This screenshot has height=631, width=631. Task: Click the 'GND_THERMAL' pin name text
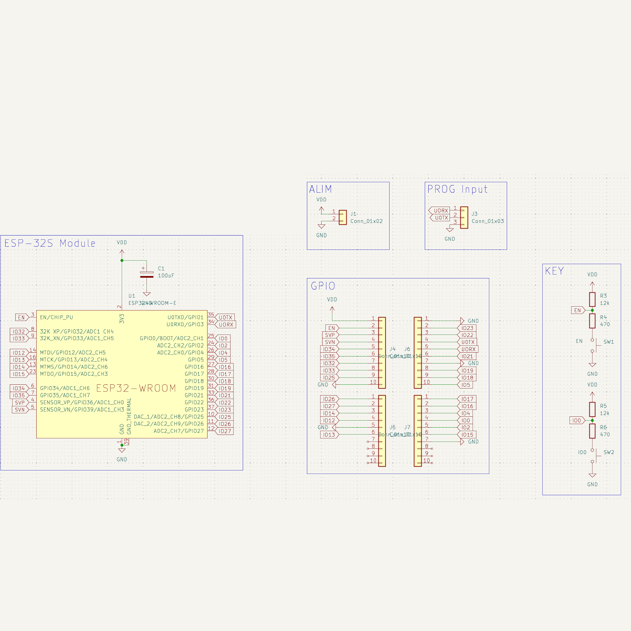(129, 416)
